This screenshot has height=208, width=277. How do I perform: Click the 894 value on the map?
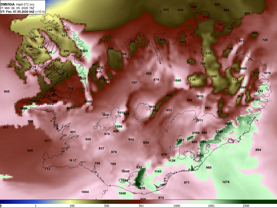[x=258, y=150]
